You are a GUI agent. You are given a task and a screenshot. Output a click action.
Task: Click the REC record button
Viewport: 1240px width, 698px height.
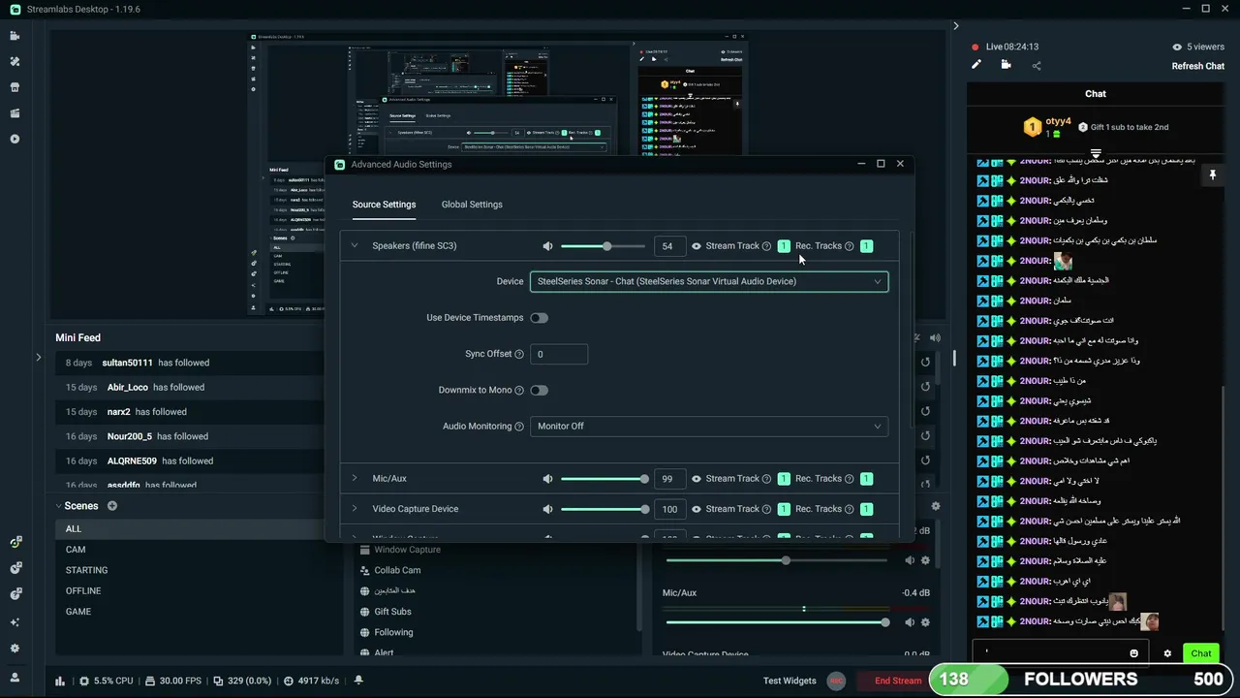pos(837,681)
